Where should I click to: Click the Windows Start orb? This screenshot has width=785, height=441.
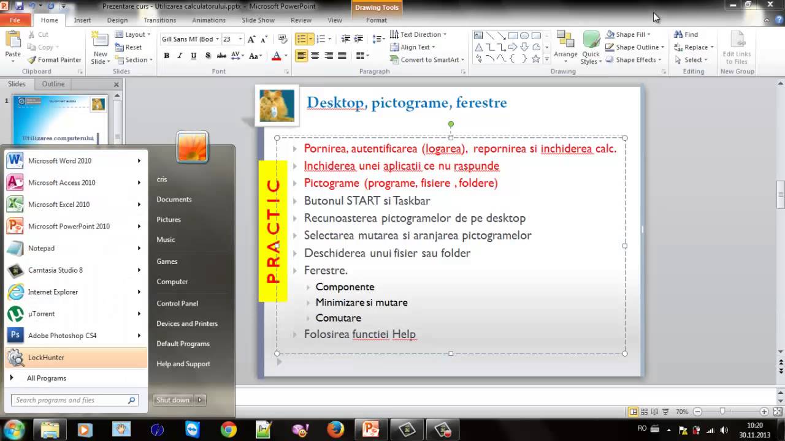coord(13,429)
